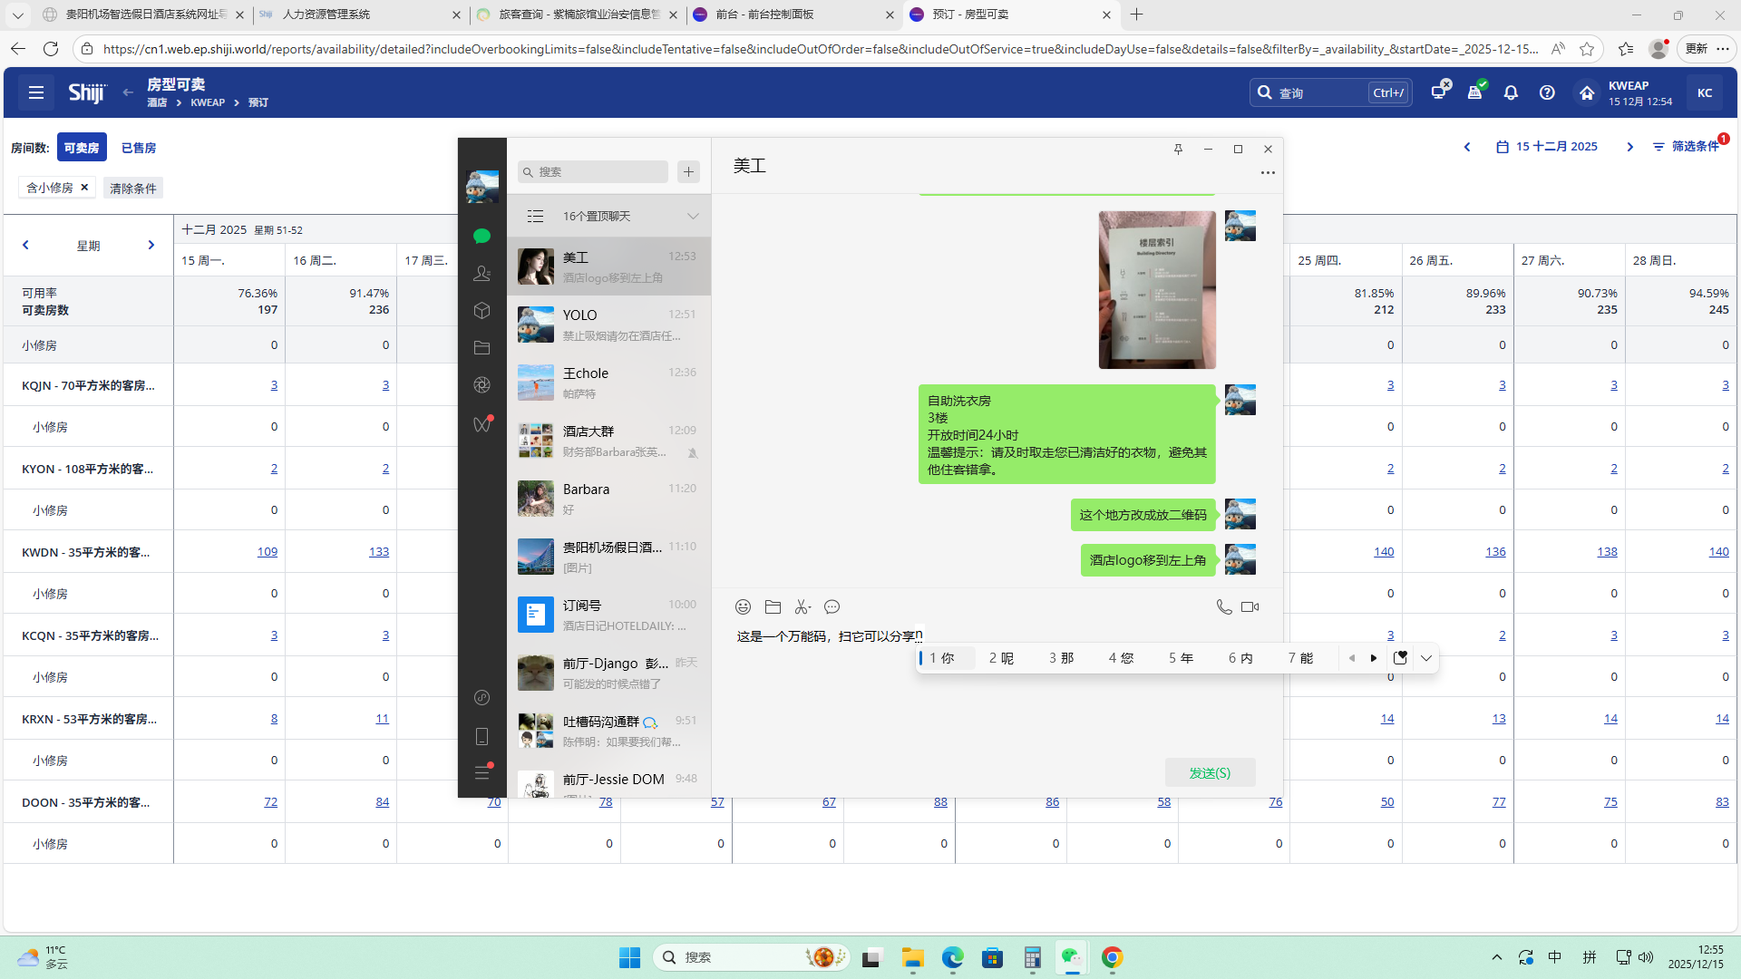Screen dimensions: 1741x979
Task: Click the 清除条件 clear filters button
Action: (x=133, y=189)
